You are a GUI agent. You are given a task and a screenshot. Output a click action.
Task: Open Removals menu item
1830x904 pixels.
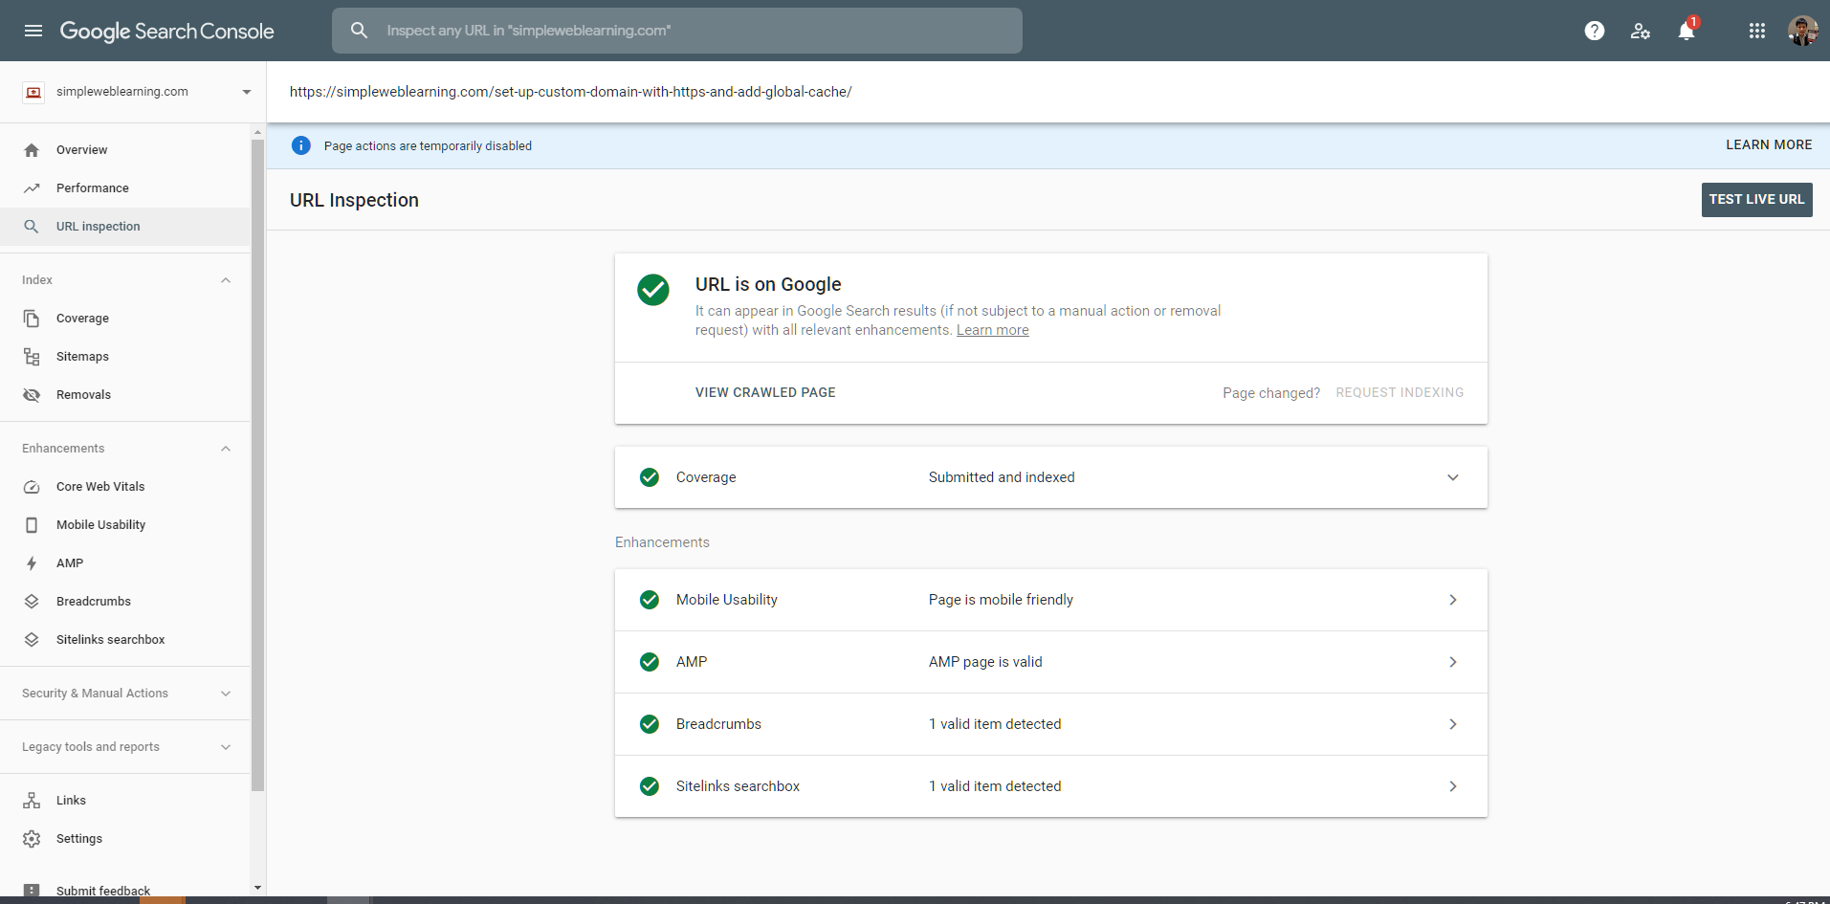point(125,395)
